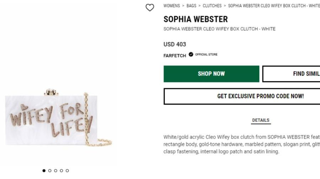
Task: Go to the CLUTCHES breadcrumb category
Action: [x=212, y=6]
